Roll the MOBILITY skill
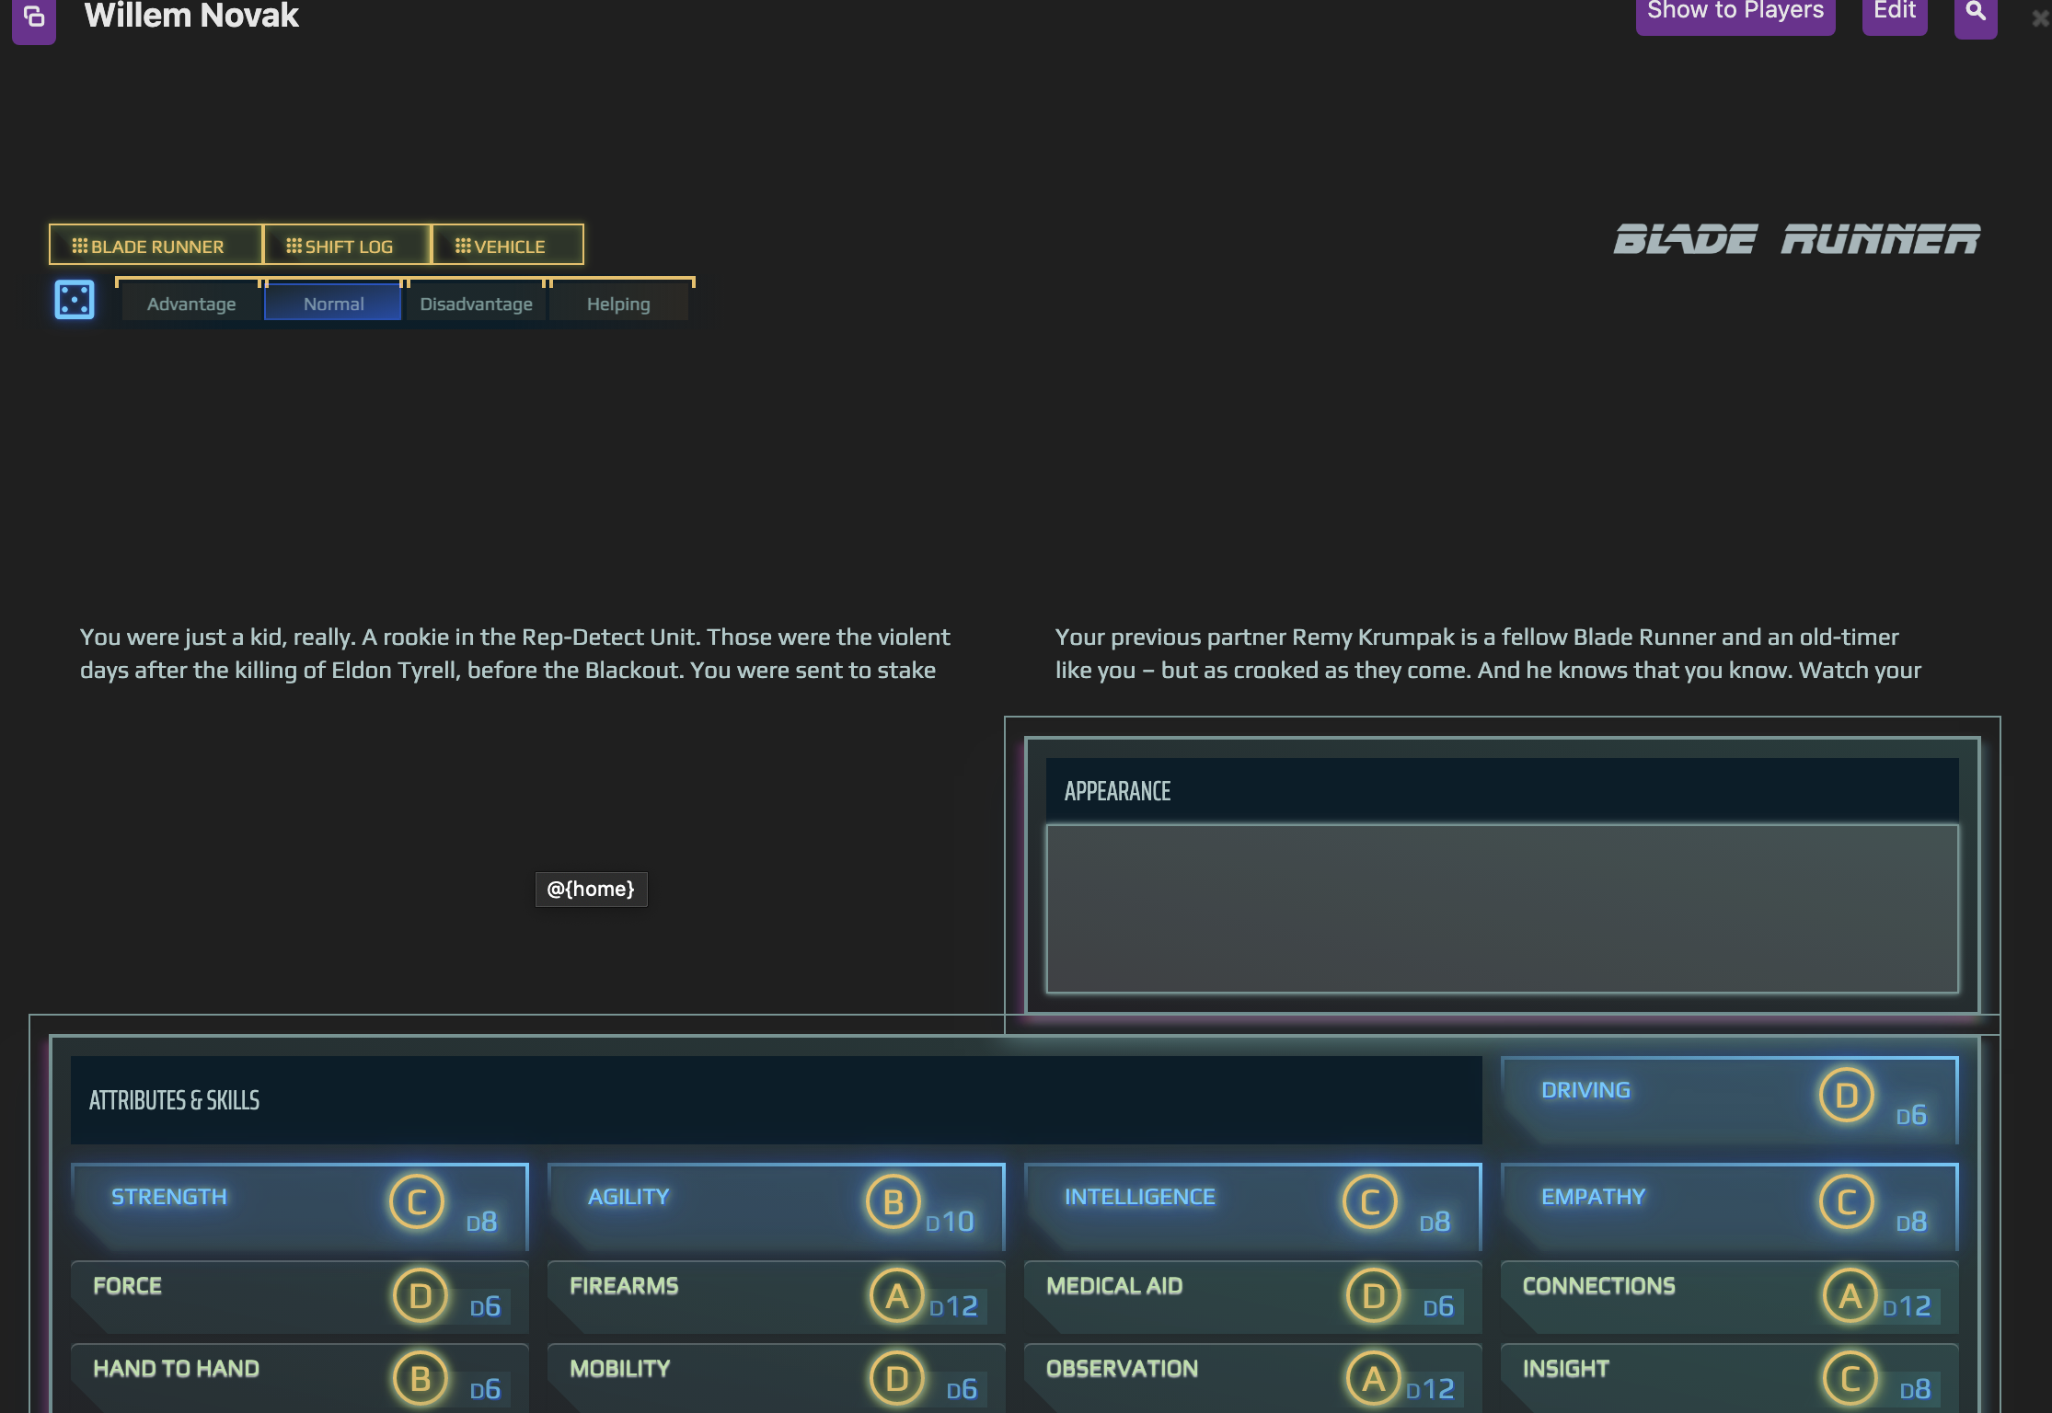Image resolution: width=2052 pixels, height=1413 pixels. coord(620,1369)
